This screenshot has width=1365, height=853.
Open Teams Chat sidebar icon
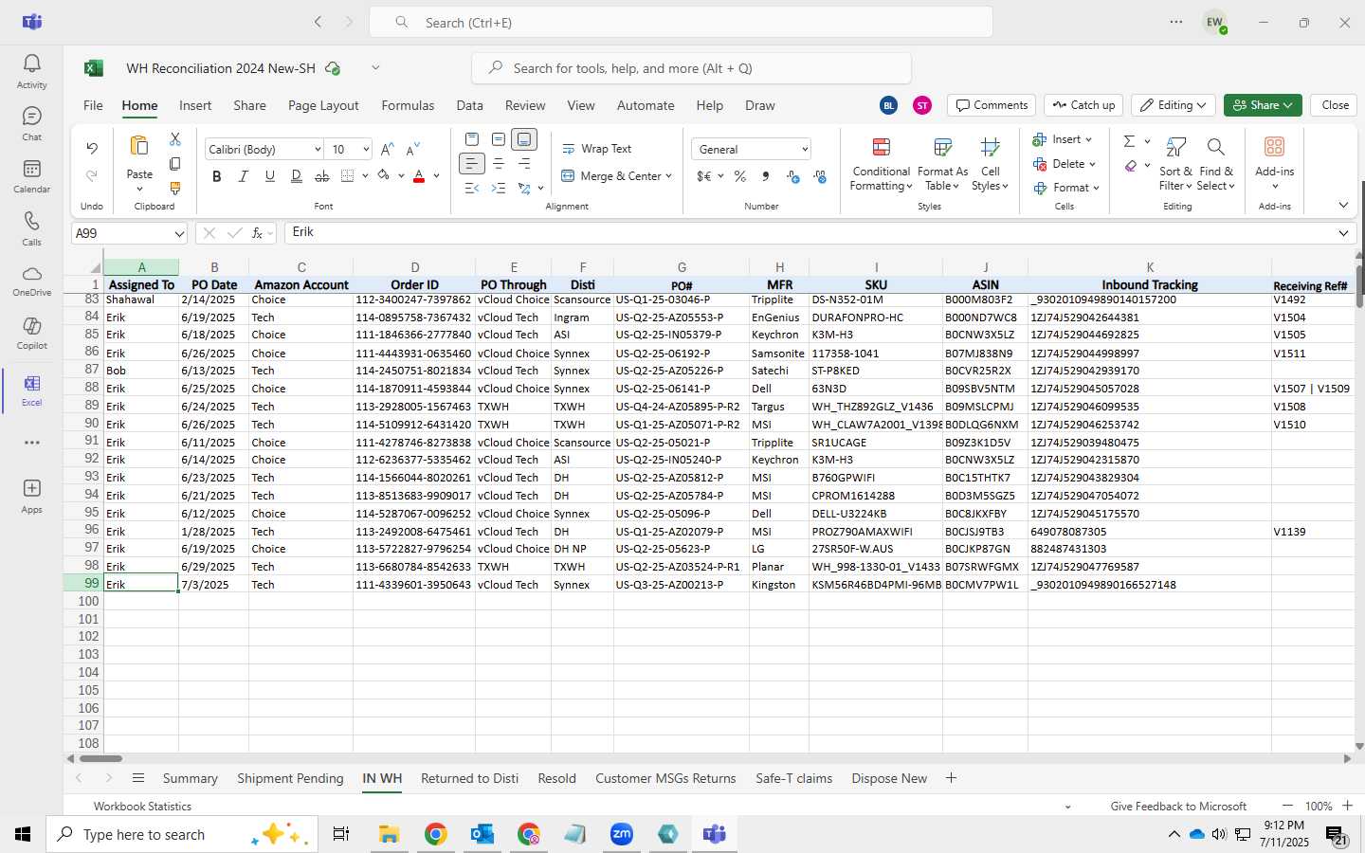click(x=31, y=123)
